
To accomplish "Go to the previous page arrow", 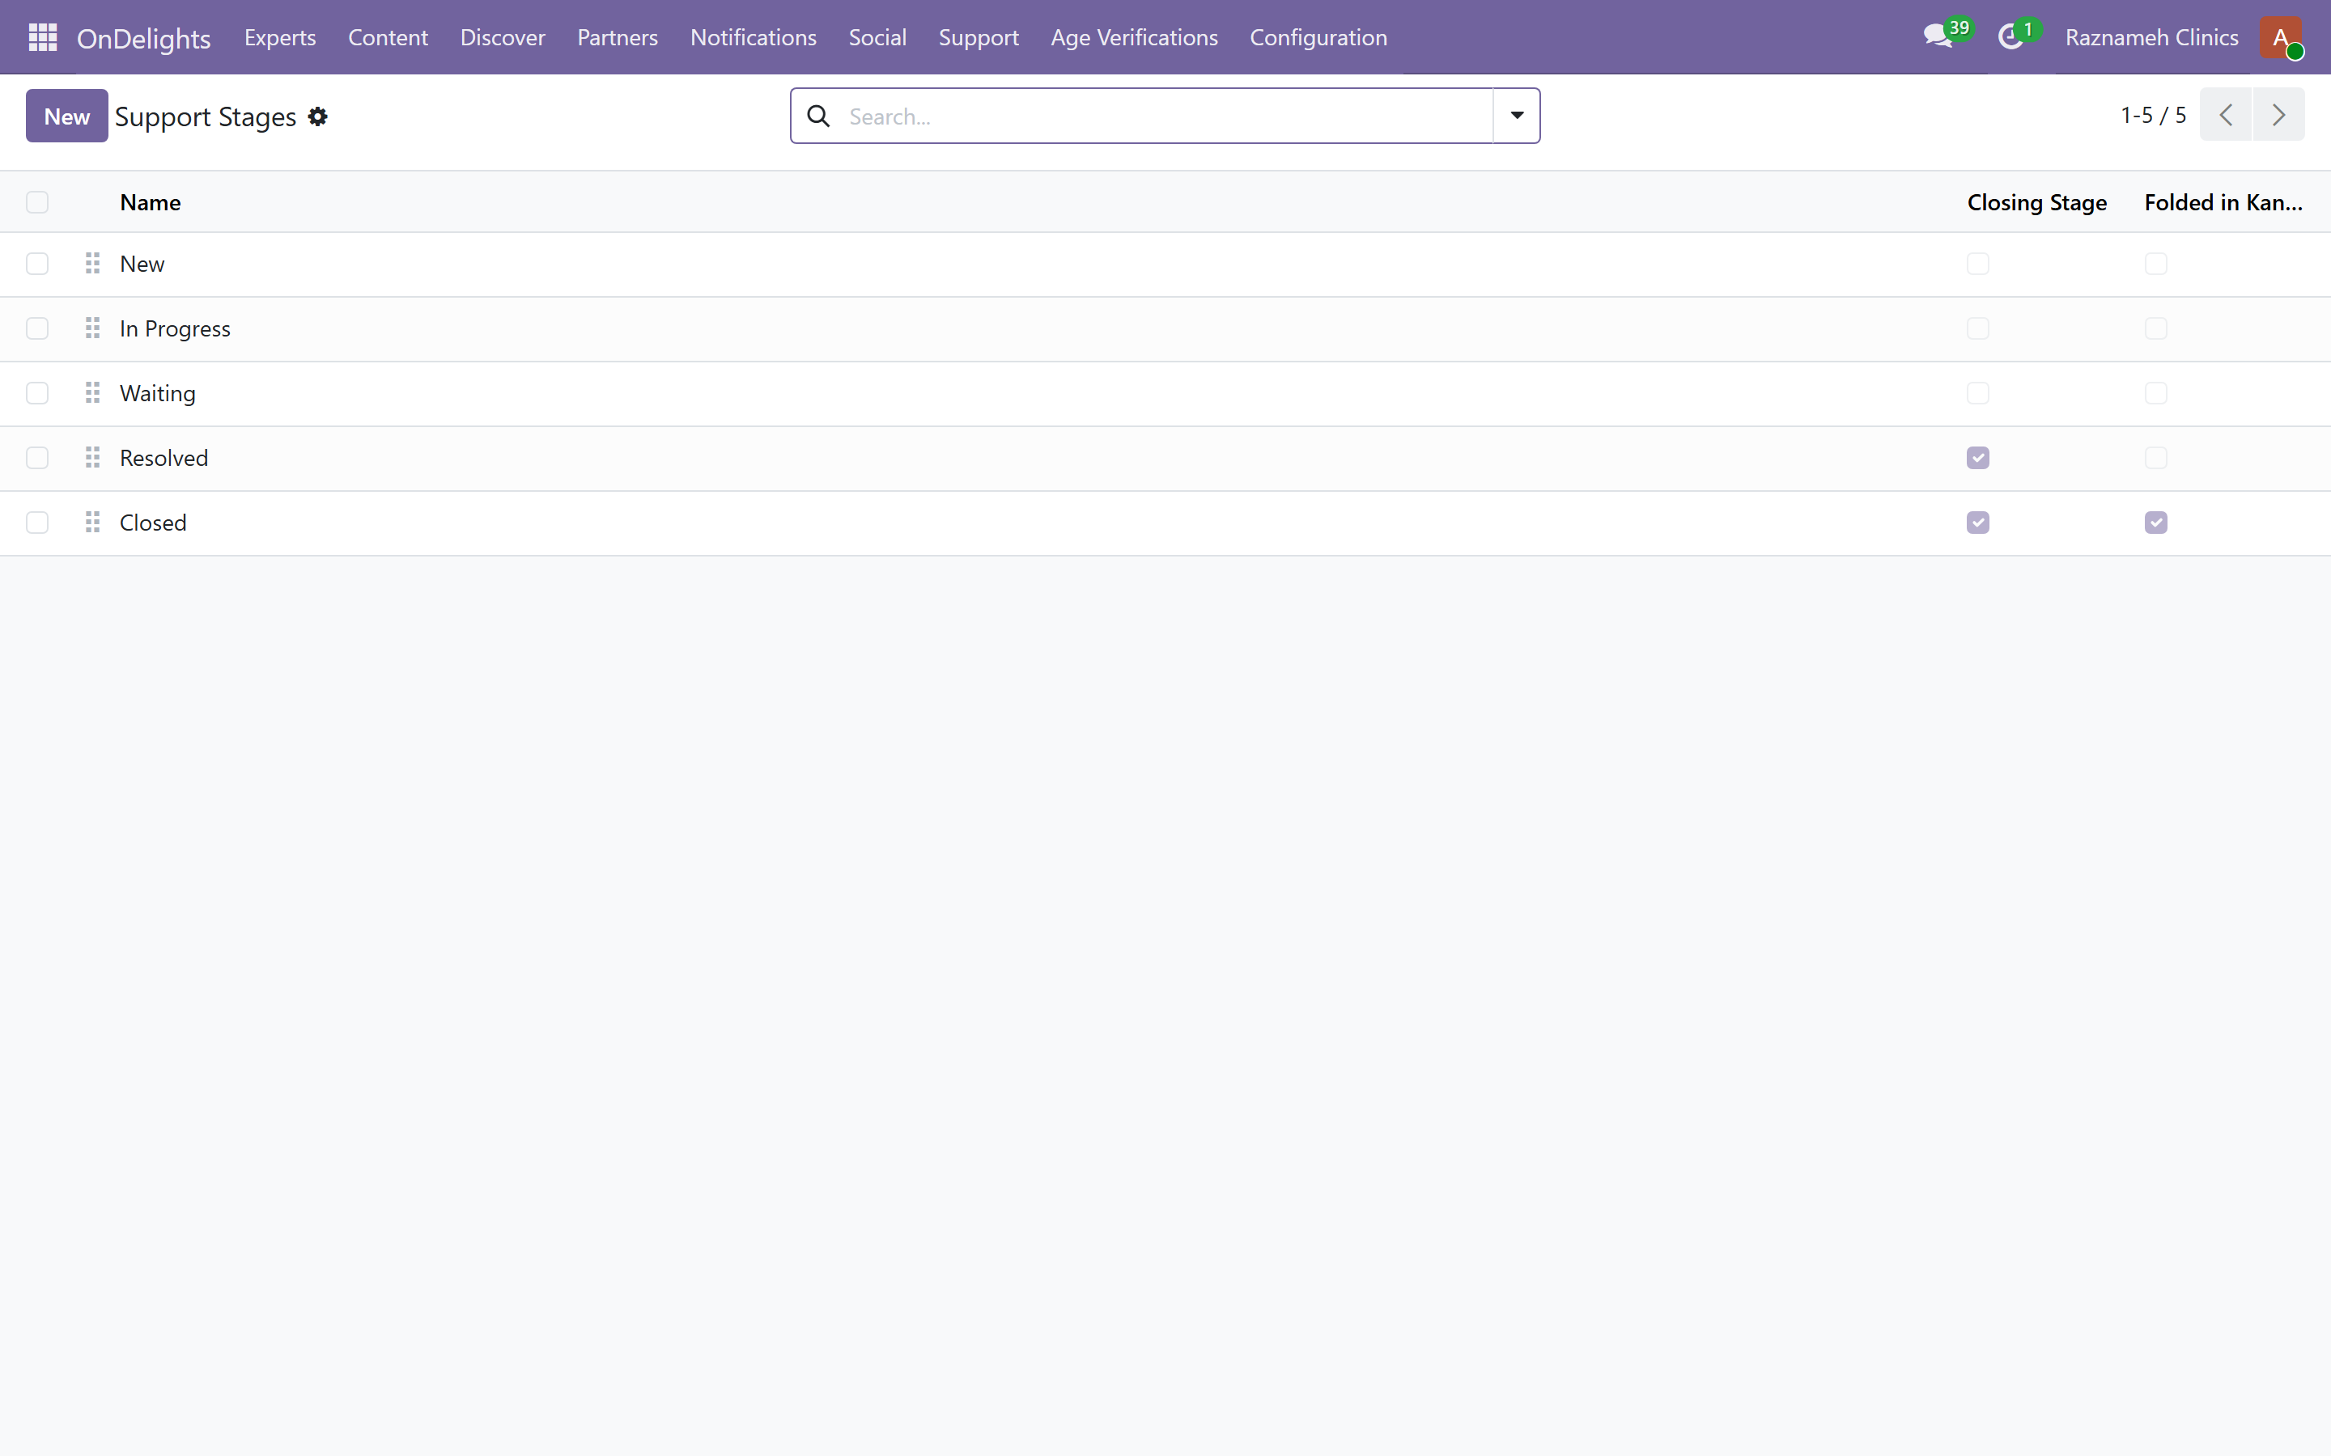I will click(2226, 115).
